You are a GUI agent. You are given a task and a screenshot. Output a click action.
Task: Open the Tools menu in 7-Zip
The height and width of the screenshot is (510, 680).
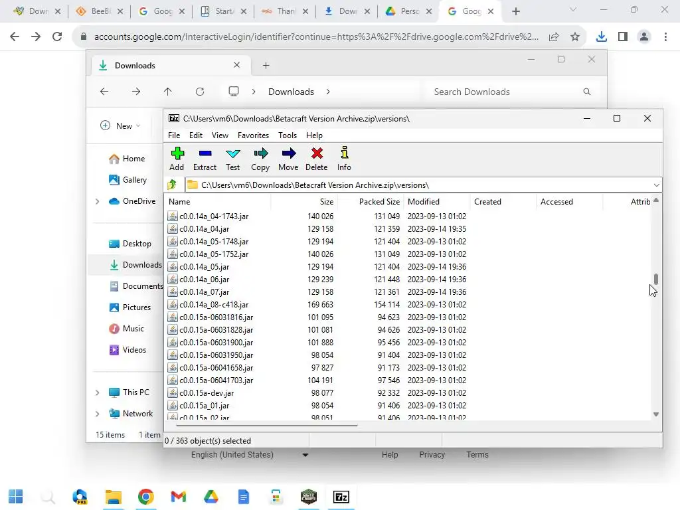click(x=288, y=135)
